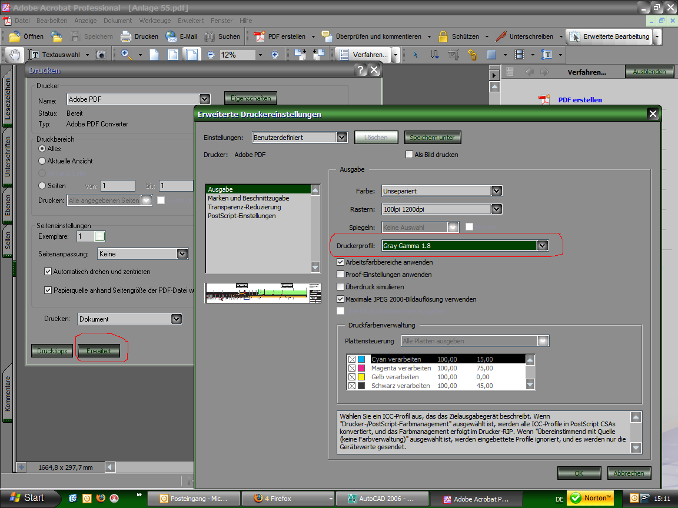
Task: Select the TouchUp text tool
Action: [x=547, y=55]
